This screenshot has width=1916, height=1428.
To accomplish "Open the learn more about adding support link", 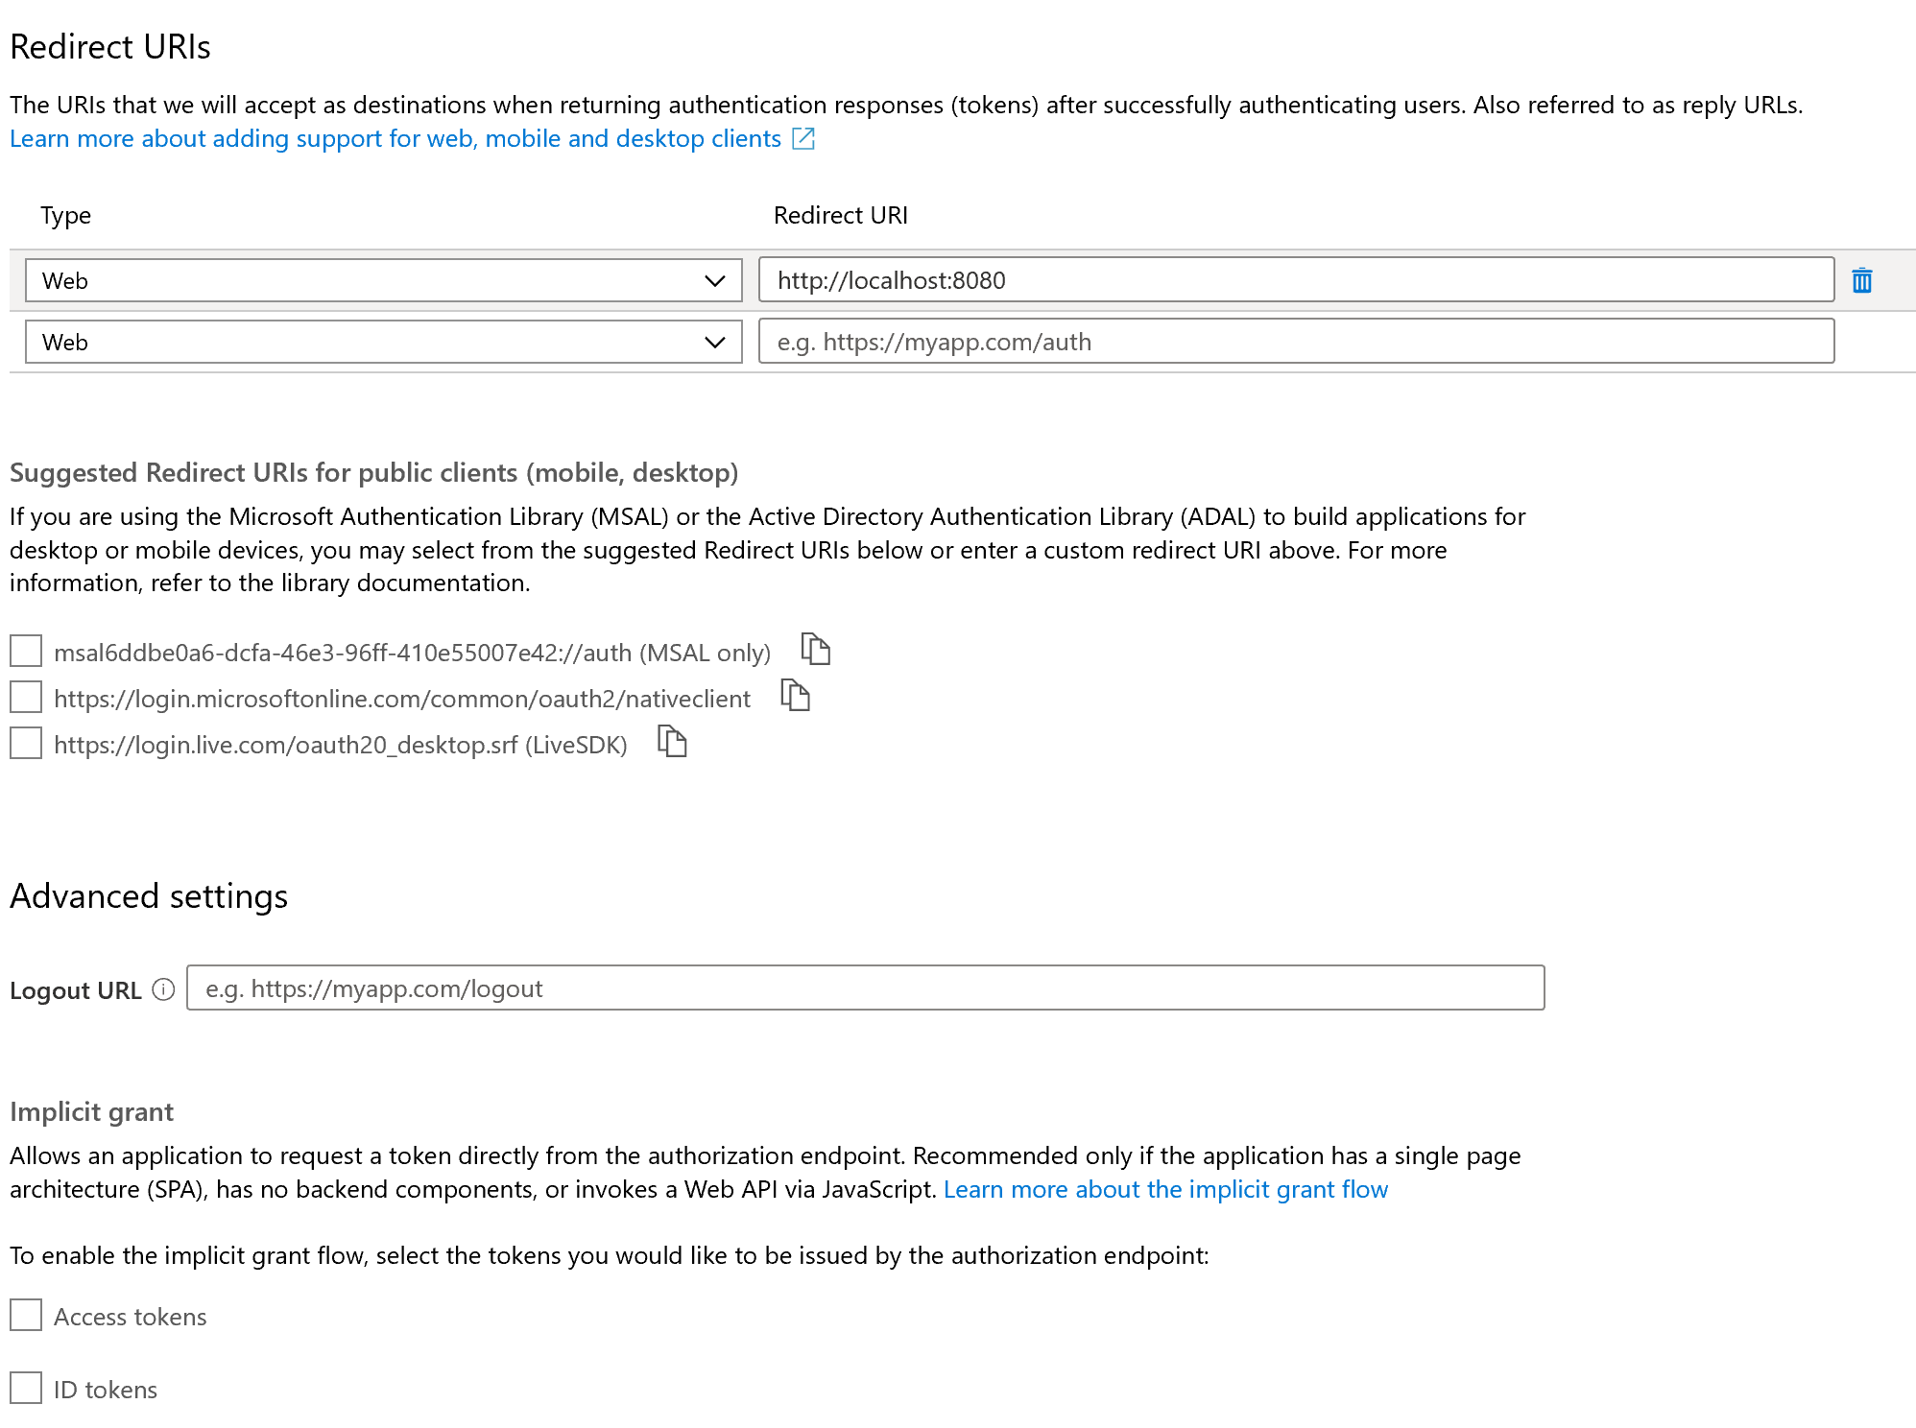I will point(394,139).
